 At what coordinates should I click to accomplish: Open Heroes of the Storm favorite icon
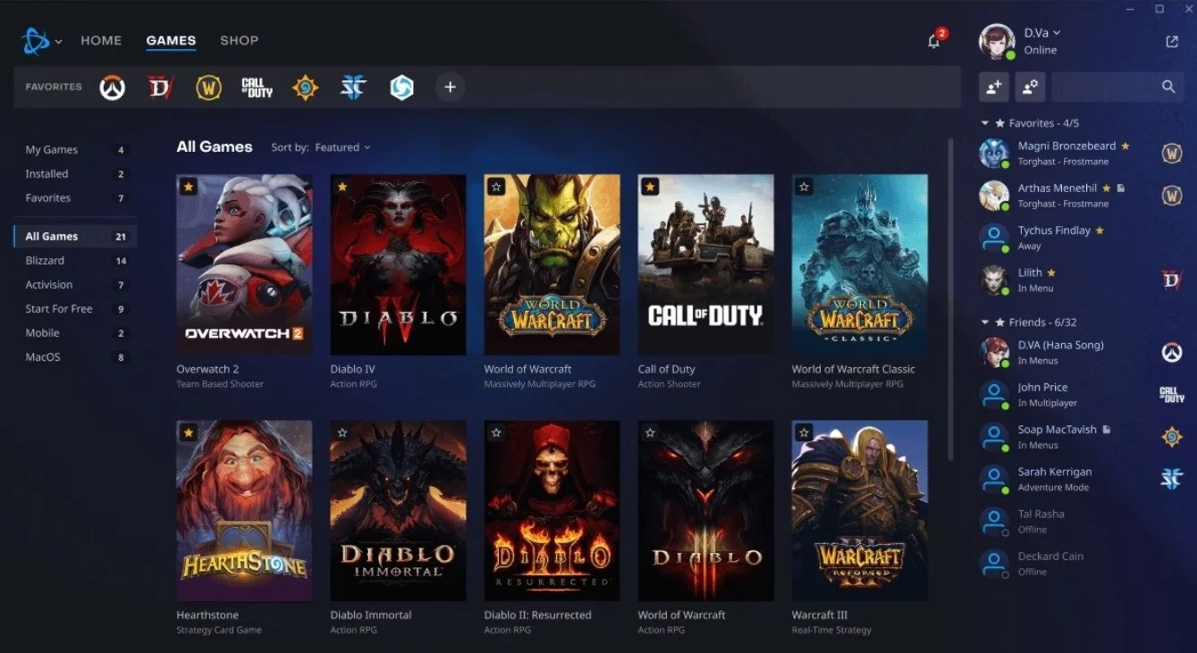(x=401, y=88)
